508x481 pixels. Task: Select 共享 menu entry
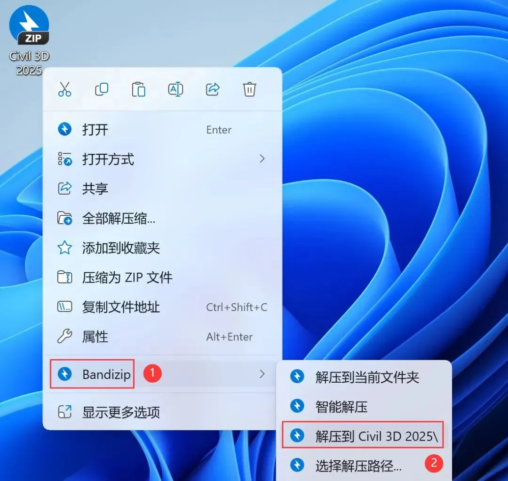tap(162, 189)
